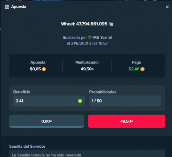Click the Beneficio 2.41 field

(x=49, y=101)
